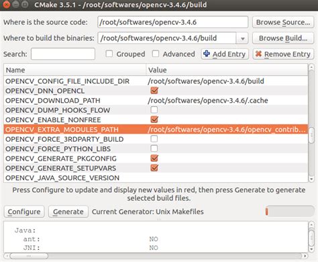Uncheck OPENCV_ENABLE_NONFREE option
The width and height of the screenshot is (318, 262).
pyautogui.click(x=154, y=120)
